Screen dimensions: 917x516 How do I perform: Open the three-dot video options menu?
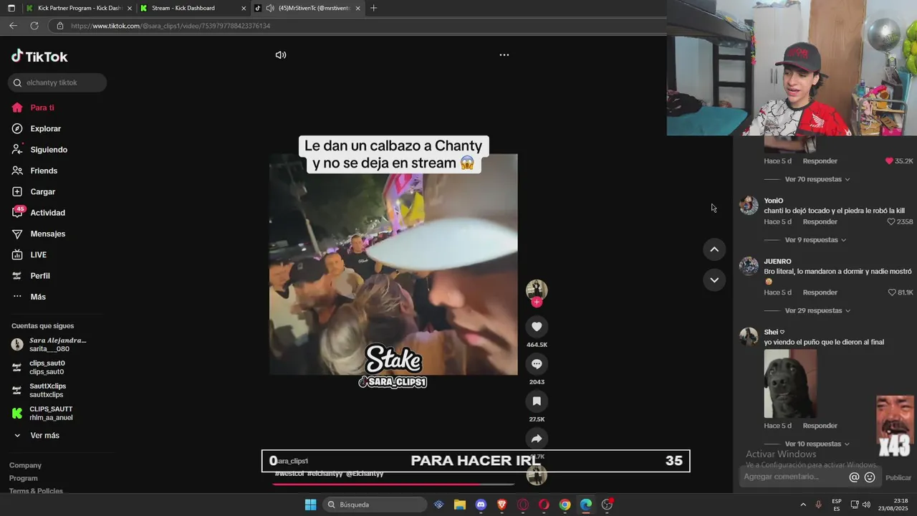coord(504,55)
